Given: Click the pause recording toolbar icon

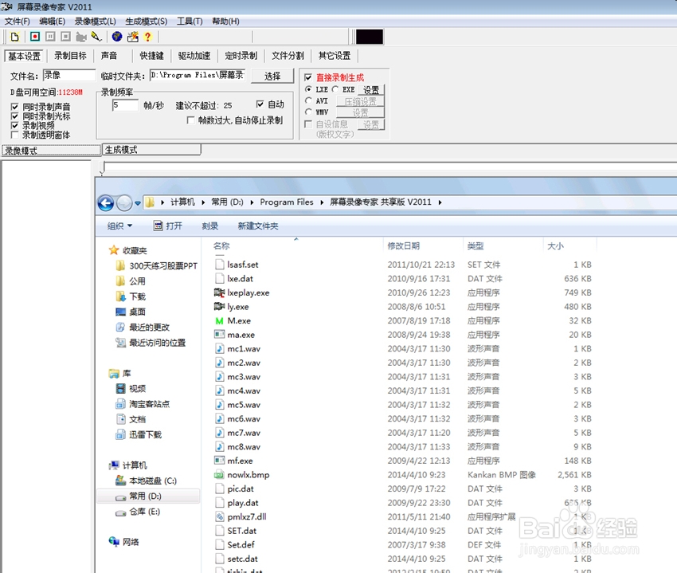Looking at the screenshot, I should pos(50,37).
